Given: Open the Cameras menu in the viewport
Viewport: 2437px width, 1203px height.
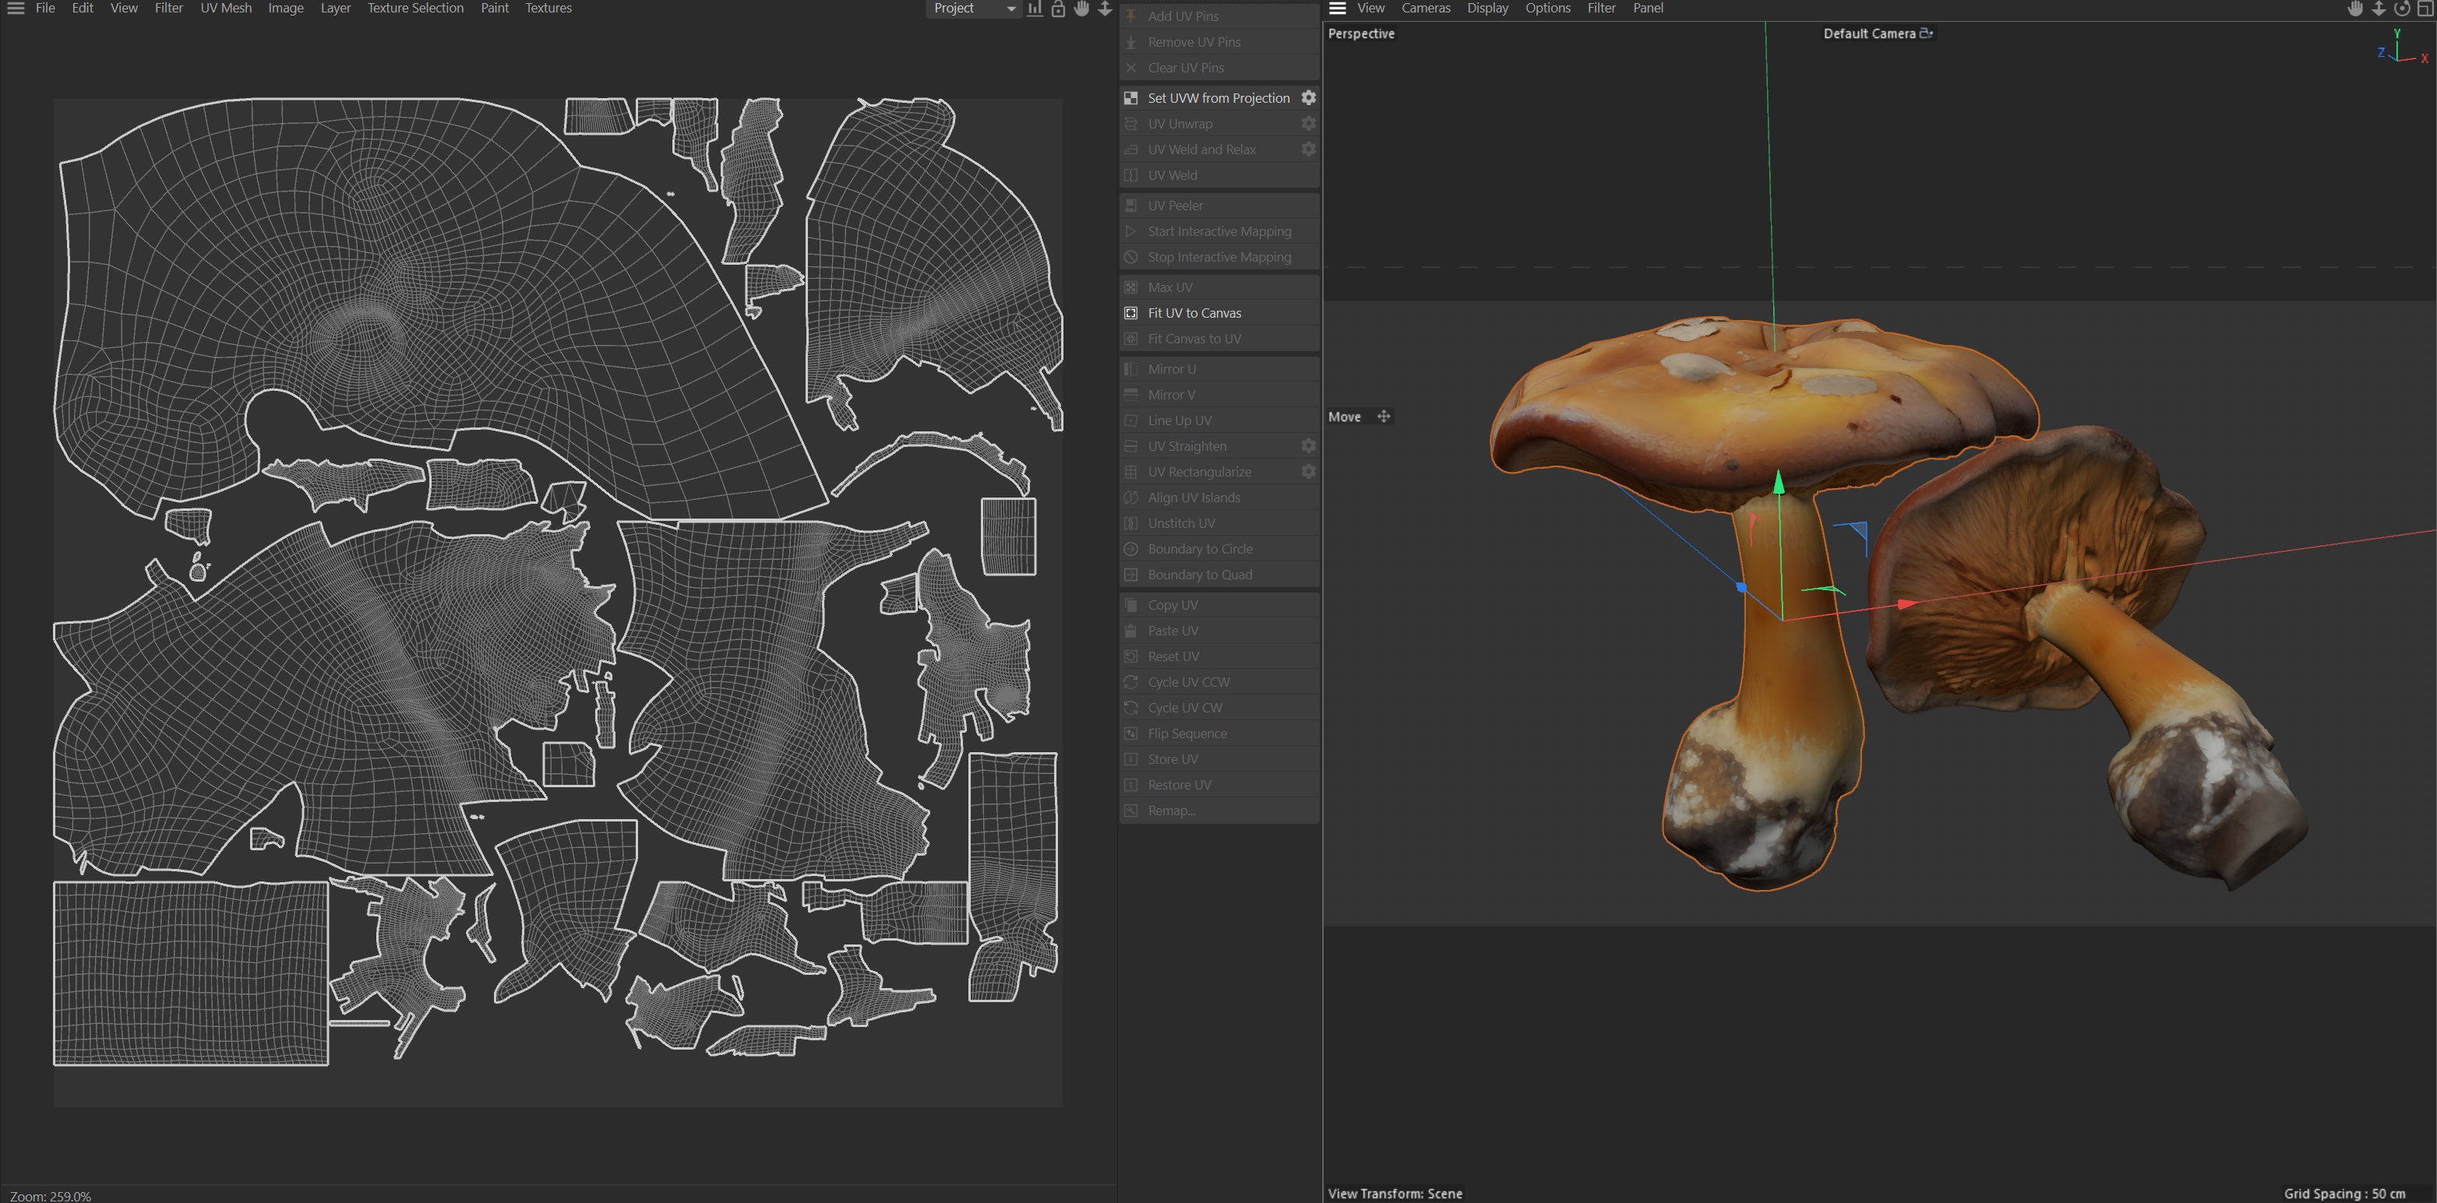Looking at the screenshot, I should coord(1425,9).
